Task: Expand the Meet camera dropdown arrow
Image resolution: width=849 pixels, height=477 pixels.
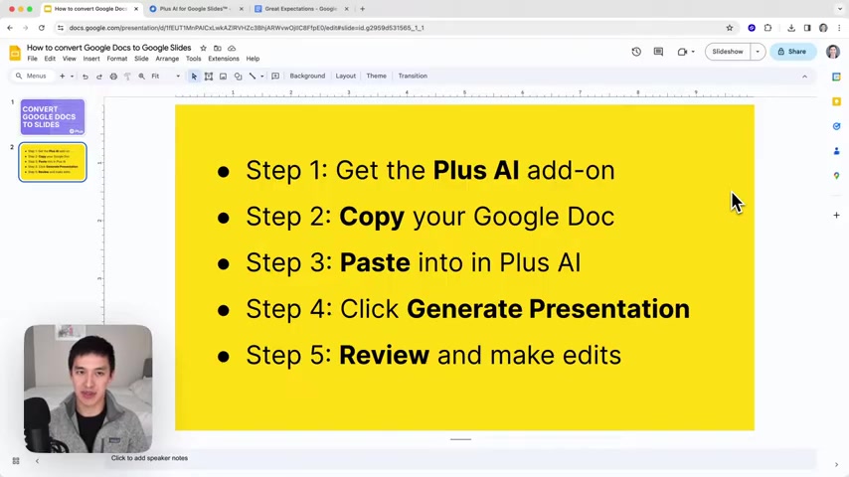Action: tap(693, 52)
